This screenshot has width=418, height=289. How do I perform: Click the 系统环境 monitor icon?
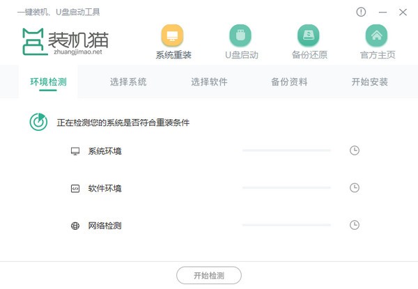[75, 151]
